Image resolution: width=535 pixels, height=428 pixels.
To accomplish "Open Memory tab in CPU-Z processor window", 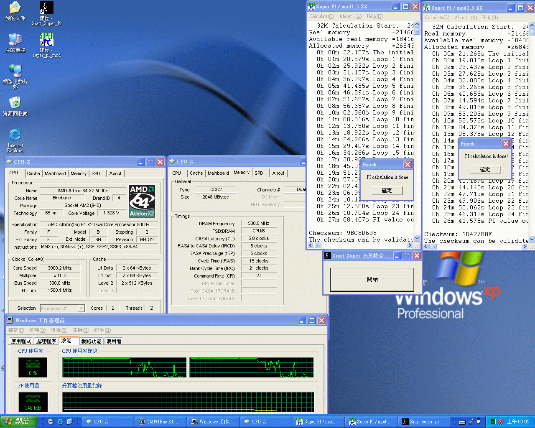I will [x=79, y=173].
